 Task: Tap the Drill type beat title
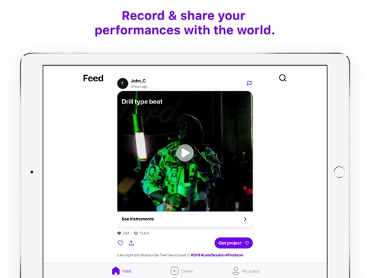click(142, 101)
